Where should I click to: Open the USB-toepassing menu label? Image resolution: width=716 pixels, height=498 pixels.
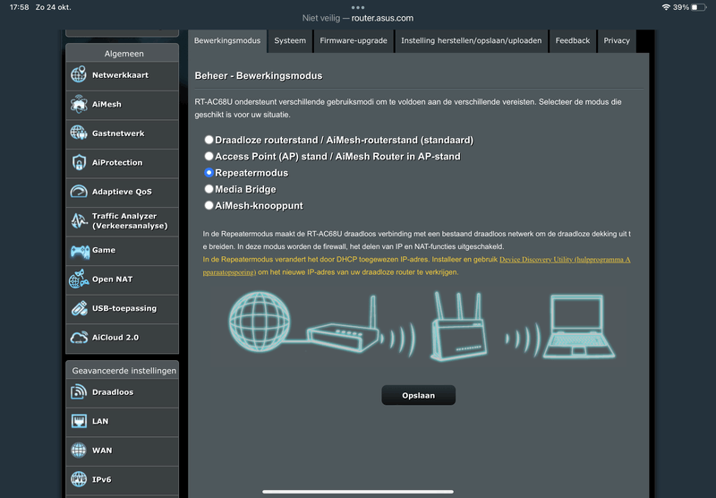[x=124, y=308]
